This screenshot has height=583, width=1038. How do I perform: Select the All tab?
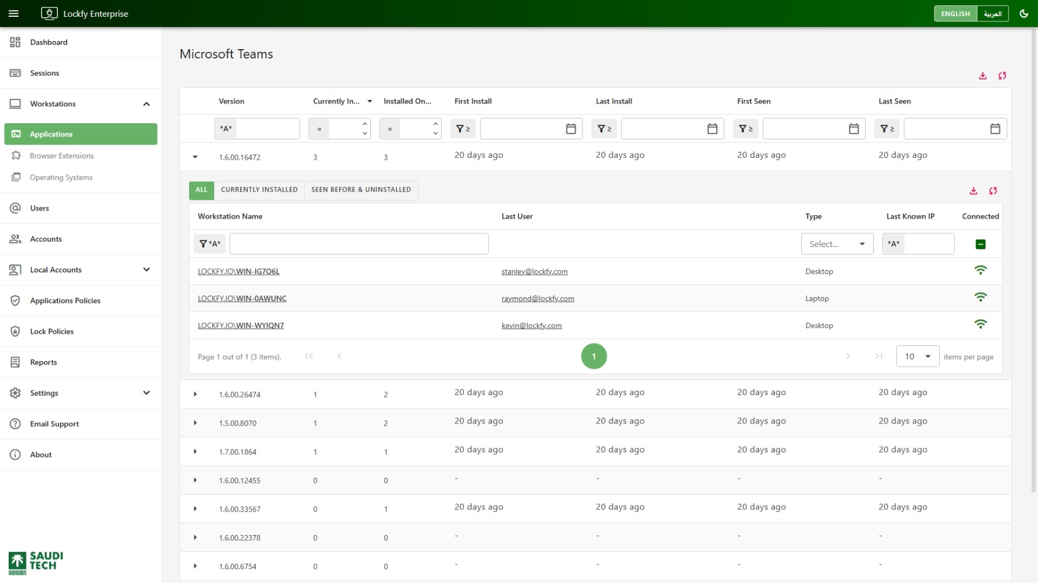[x=201, y=190]
